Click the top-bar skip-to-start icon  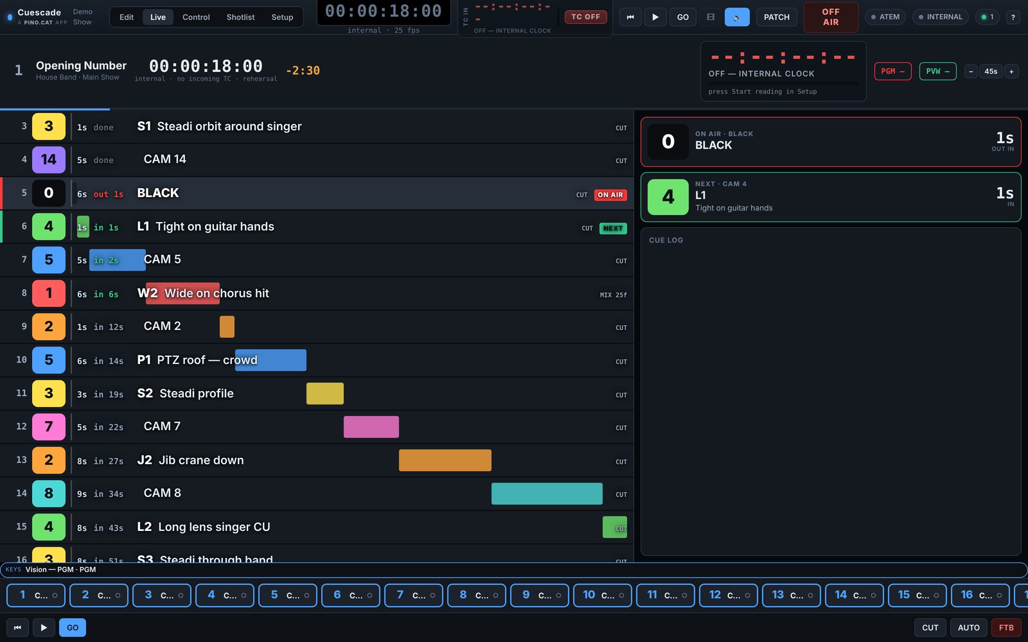point(630,17)
